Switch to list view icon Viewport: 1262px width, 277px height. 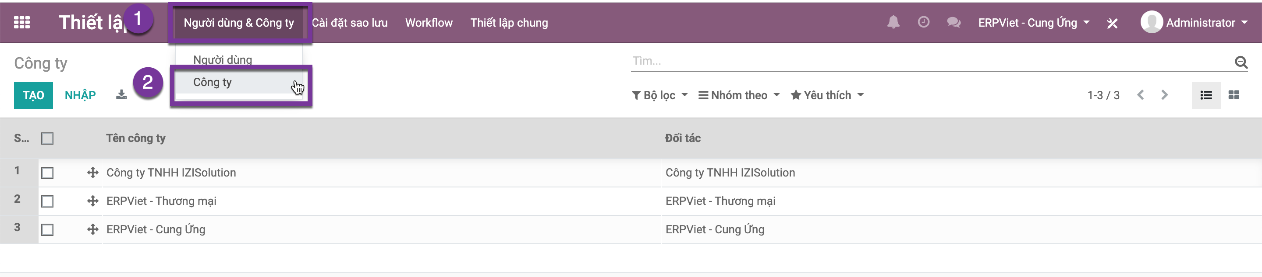[1206, 95]
